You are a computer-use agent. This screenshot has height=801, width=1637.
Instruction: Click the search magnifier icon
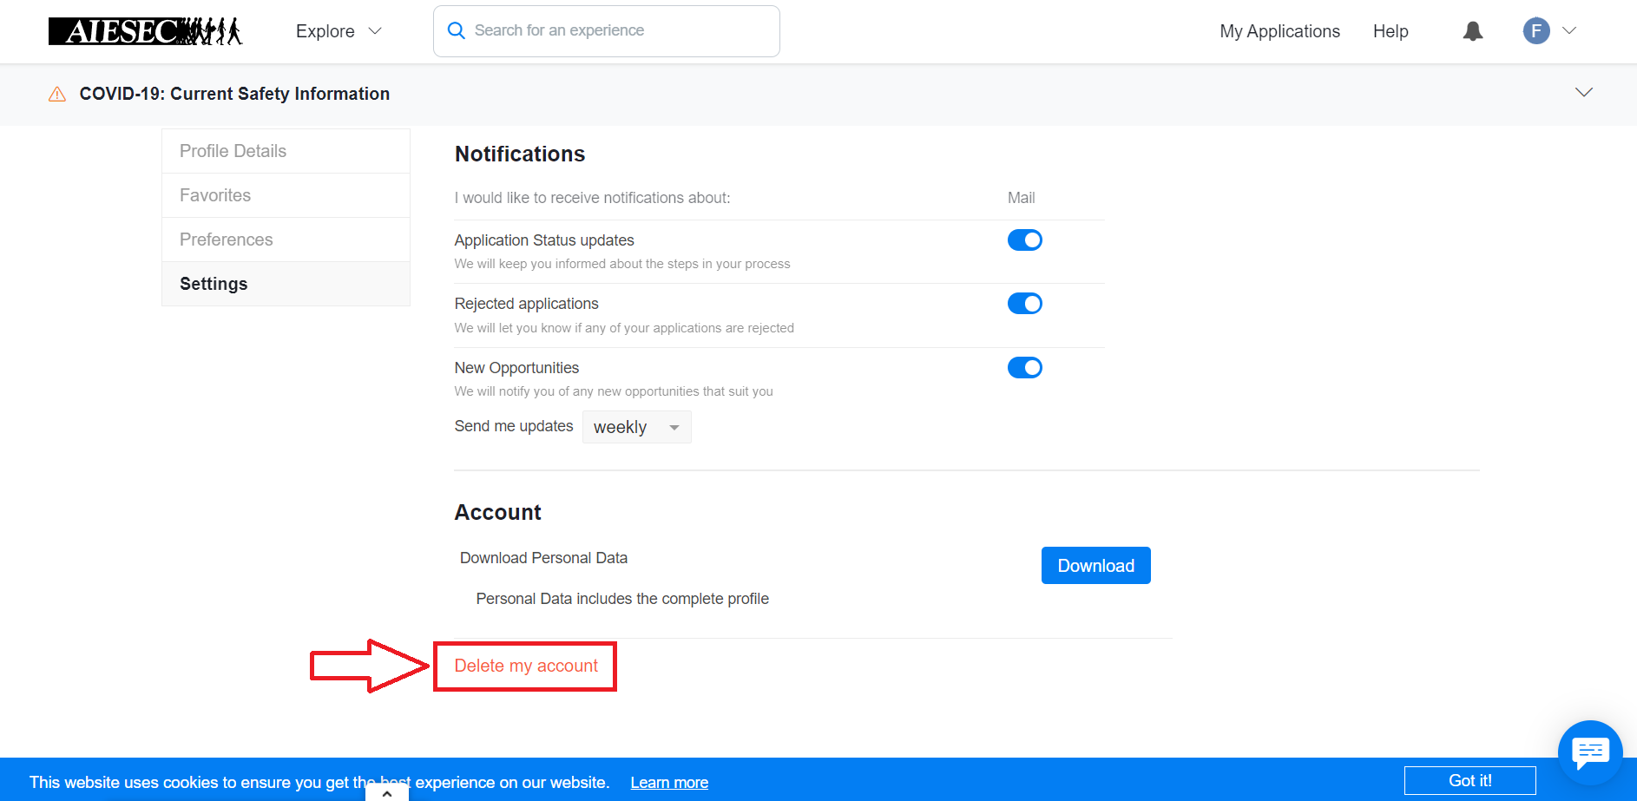pyautogui.click(x=457, y=30)
